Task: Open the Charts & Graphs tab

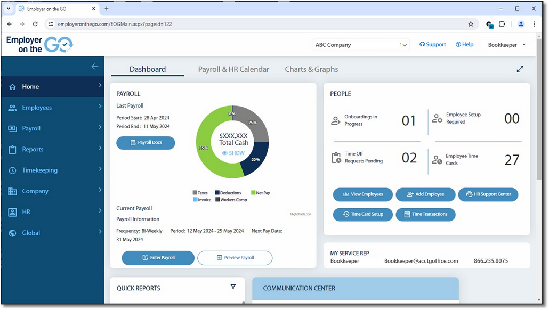Action: [x=311, y=69]
